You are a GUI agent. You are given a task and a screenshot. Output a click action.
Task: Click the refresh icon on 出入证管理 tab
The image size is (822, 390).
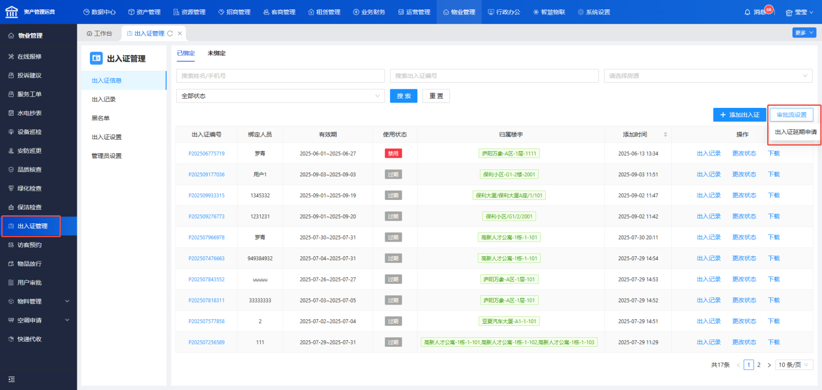click(170, 33)
